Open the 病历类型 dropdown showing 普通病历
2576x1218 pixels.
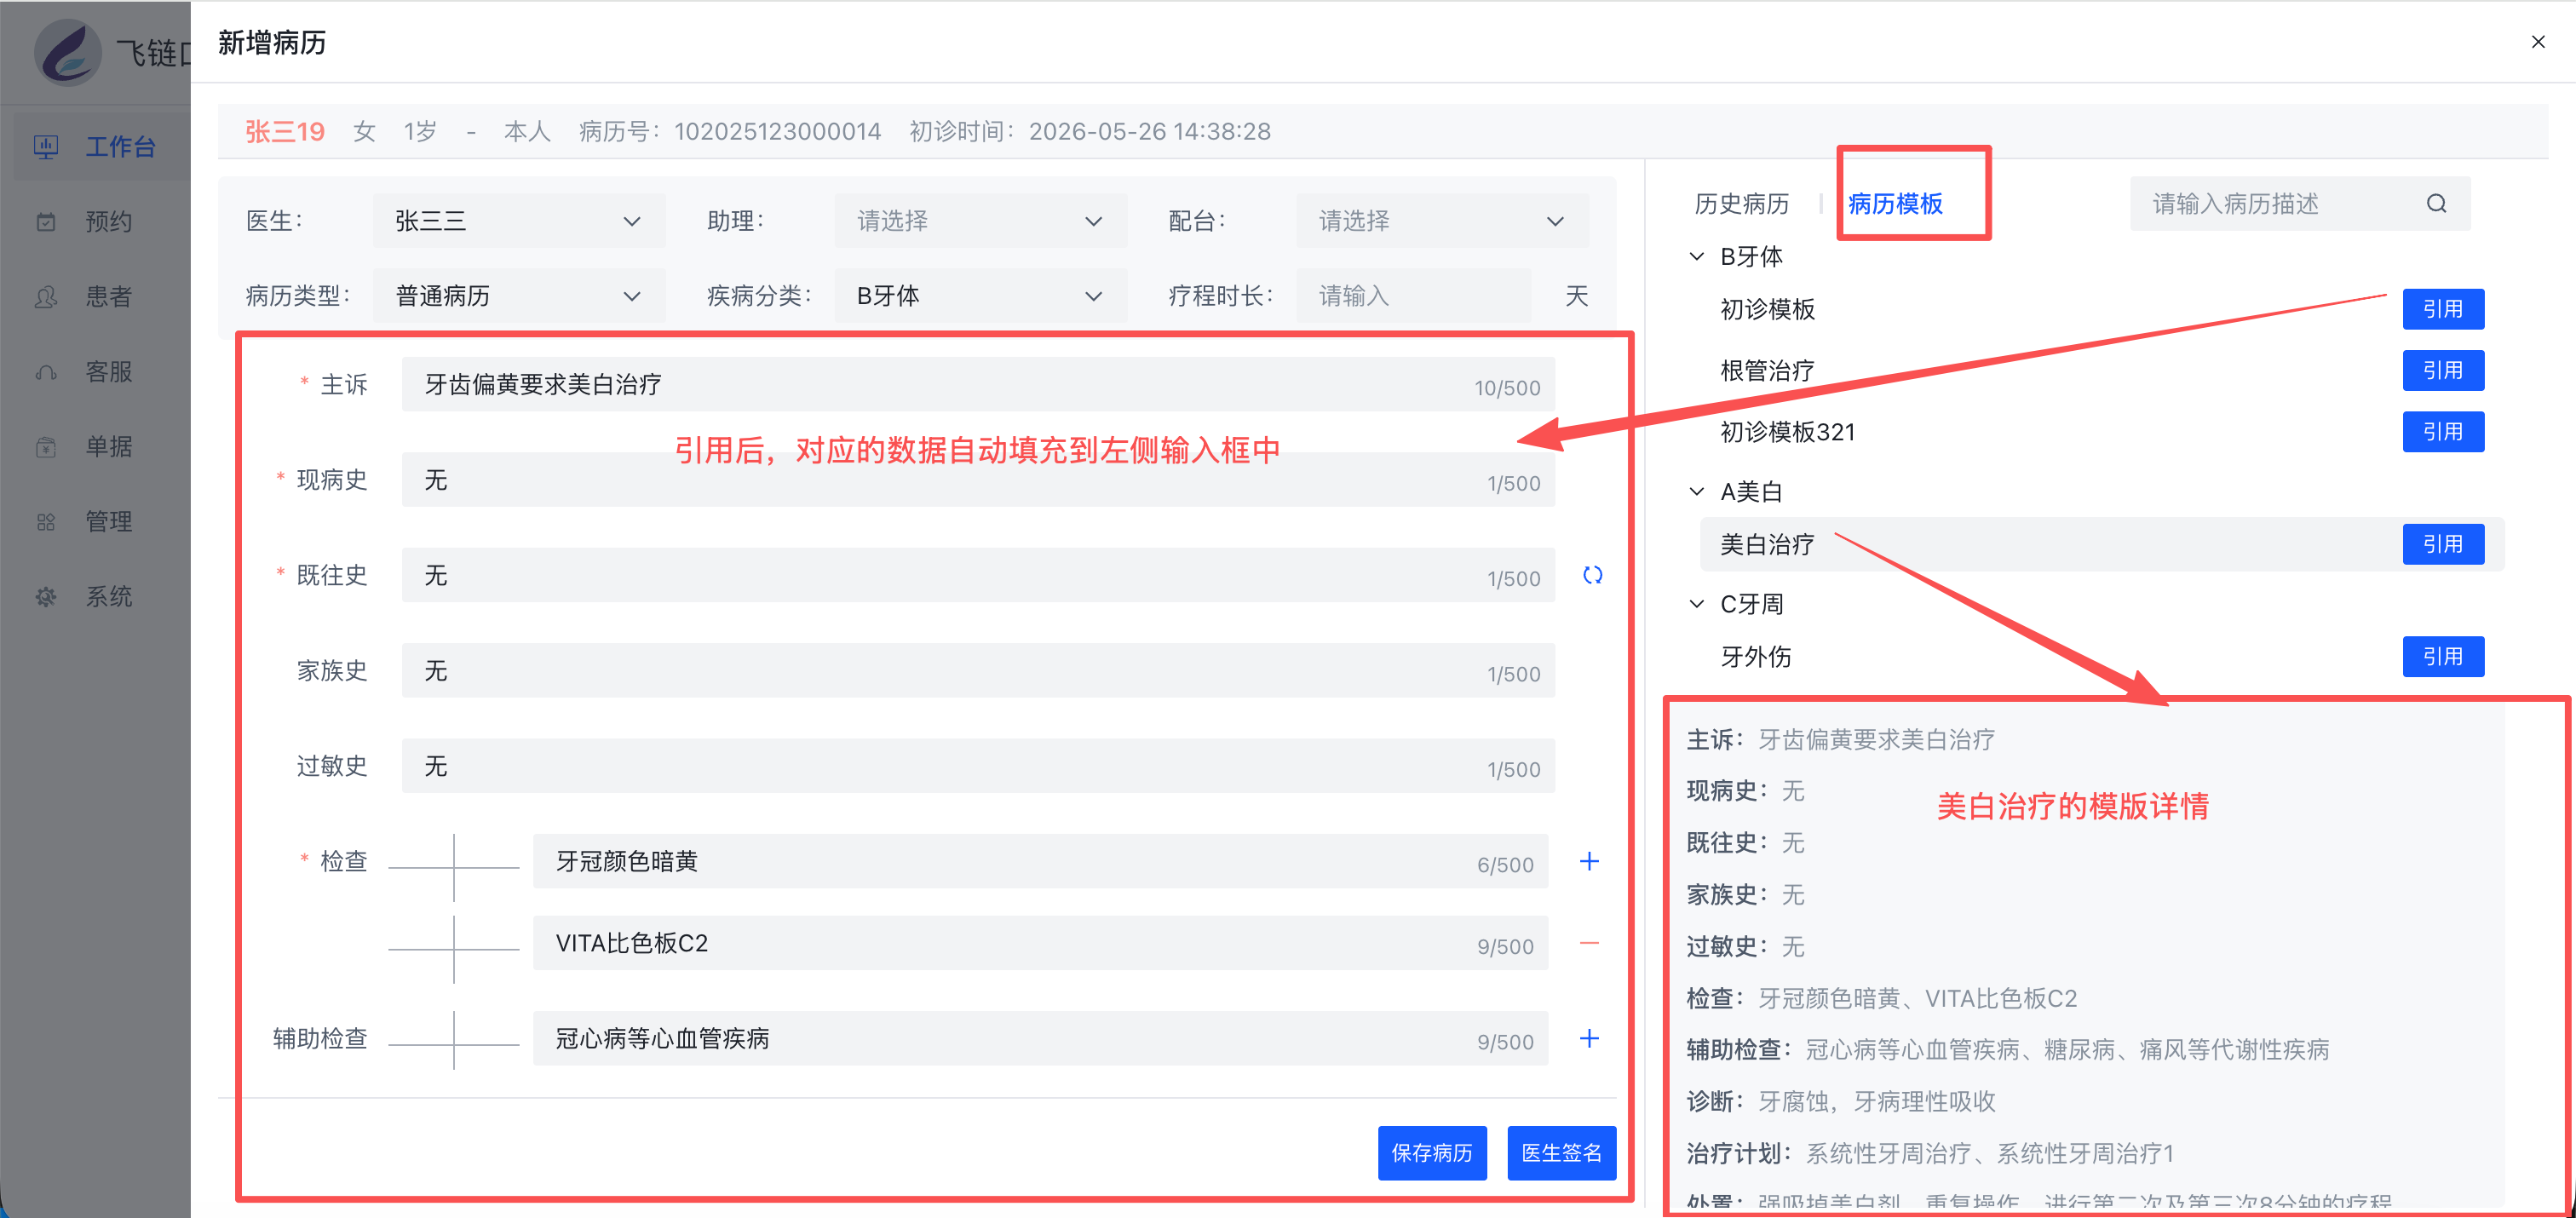click(519, 296)
